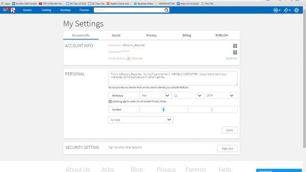
Task: Switch to the Social tab
Action: (x=116, y=35)
